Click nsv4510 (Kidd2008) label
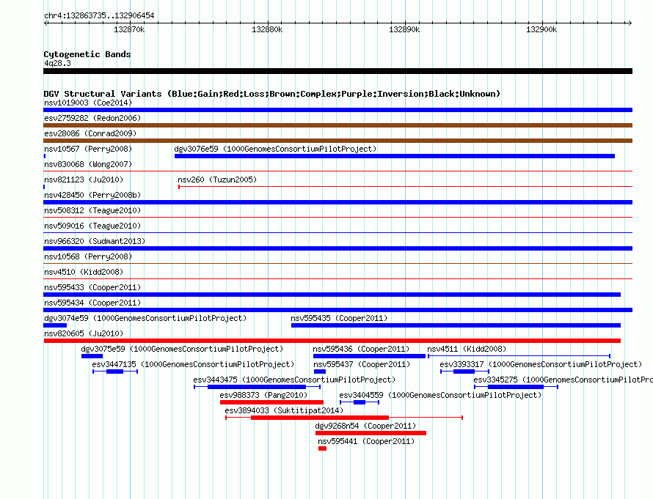This screenshot has height=499, width=653. 84,272
